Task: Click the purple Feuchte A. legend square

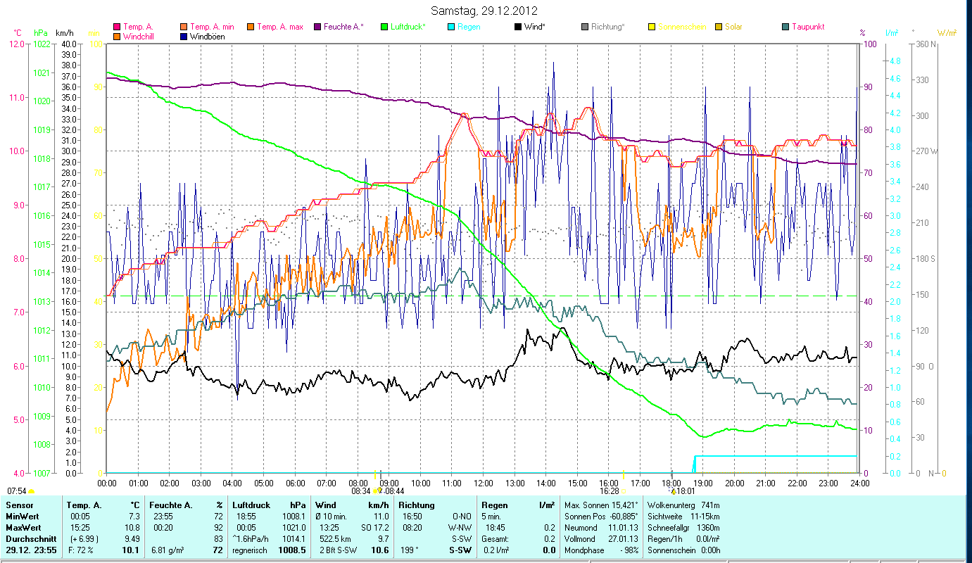Action: [317, 27]
